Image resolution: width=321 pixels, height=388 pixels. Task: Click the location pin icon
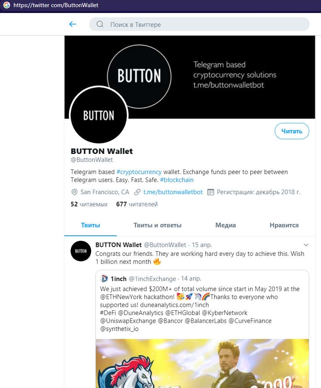(x=74, y=192)
